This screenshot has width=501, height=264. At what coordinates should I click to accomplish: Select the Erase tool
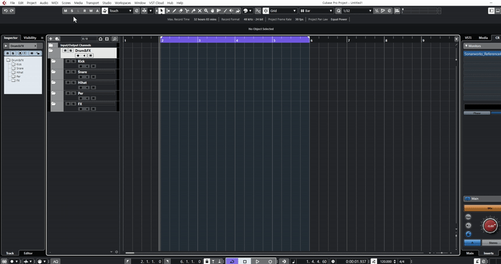tap(181, 11)
